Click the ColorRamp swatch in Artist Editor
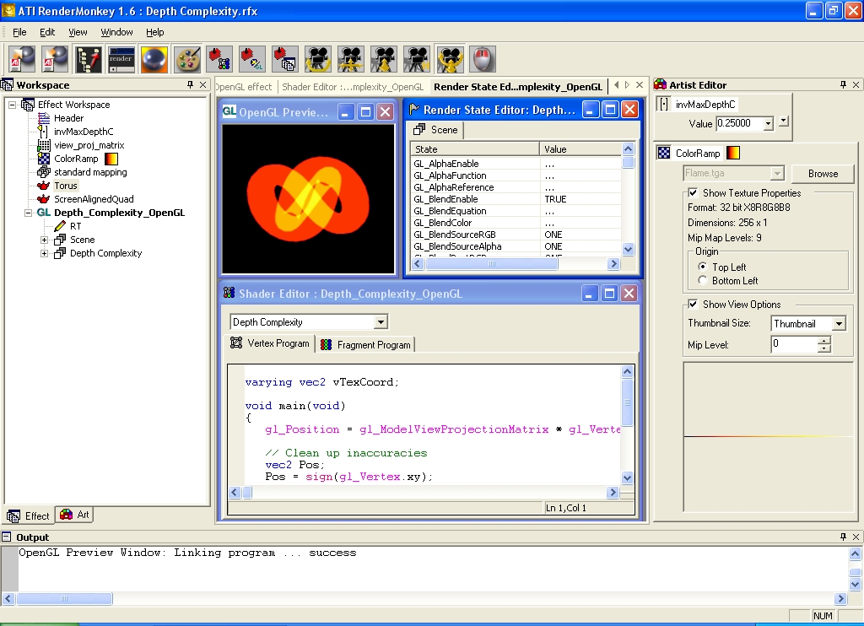The image size is (864, 626). click(733, 153)
